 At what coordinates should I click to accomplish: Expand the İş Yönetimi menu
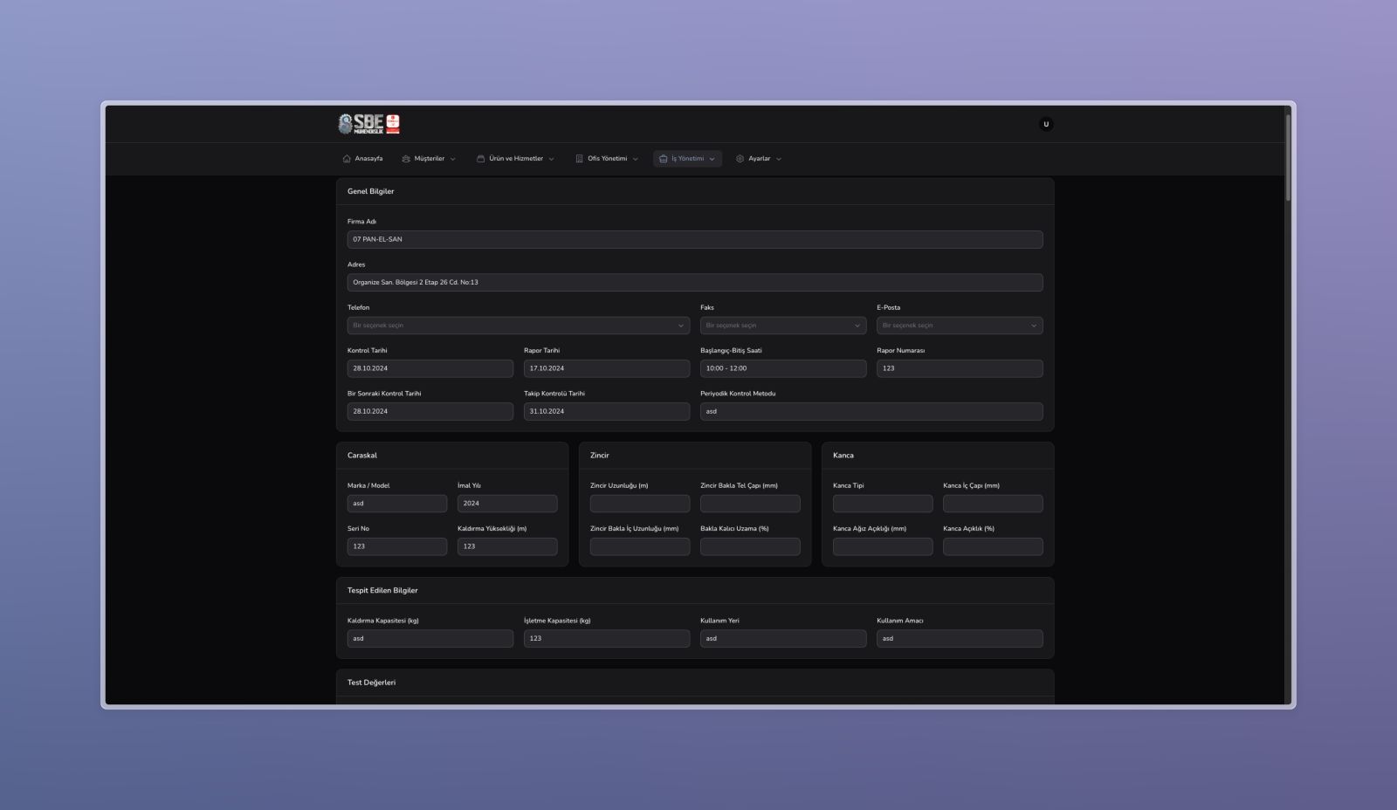tap(687, 159)
